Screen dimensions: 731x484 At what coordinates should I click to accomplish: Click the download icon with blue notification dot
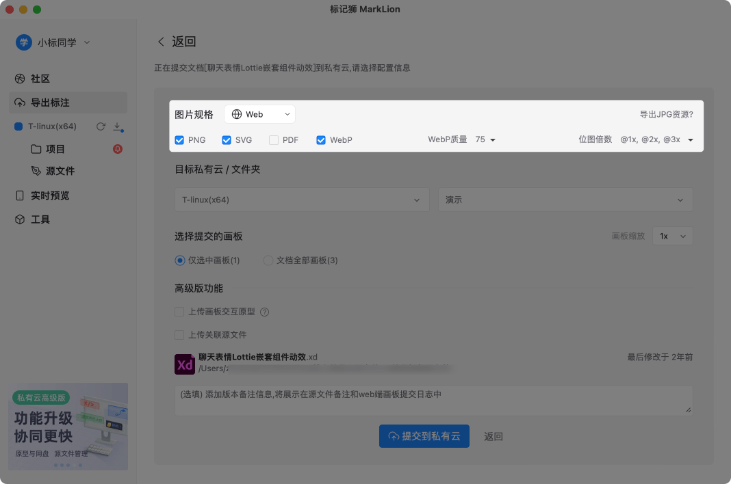(118, 126)
